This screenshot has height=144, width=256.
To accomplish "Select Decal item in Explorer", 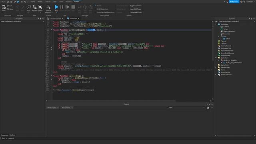I will point(228,39).
